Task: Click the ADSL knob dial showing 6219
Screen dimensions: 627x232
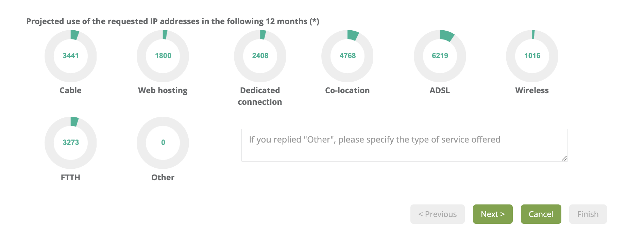Action: [440, 56]
